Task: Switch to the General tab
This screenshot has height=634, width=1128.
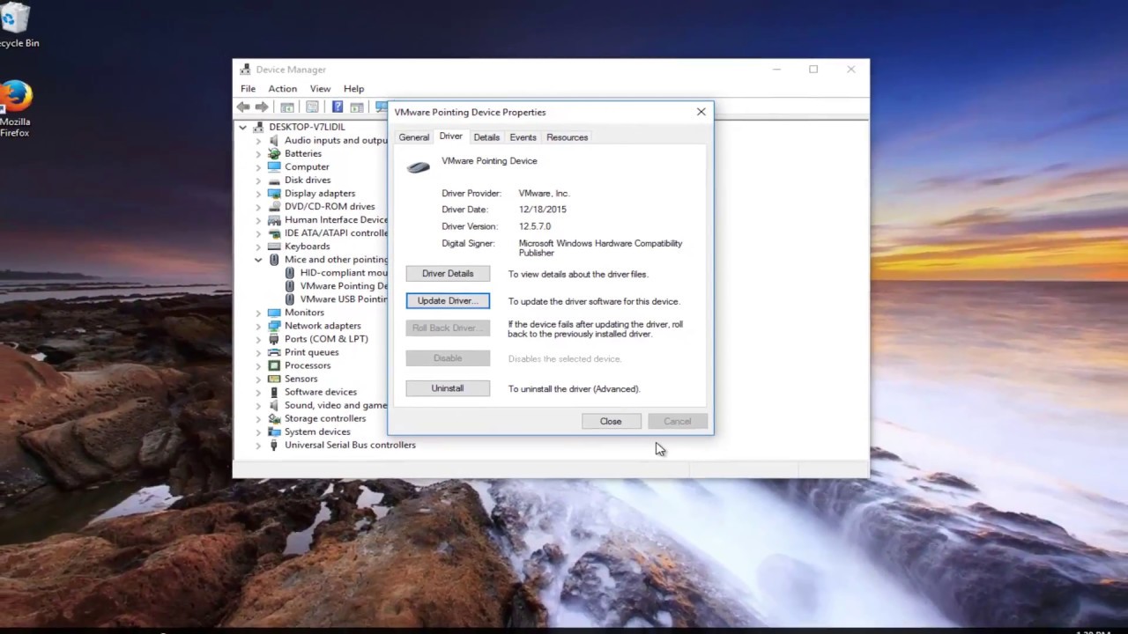Action: [413, 137]
